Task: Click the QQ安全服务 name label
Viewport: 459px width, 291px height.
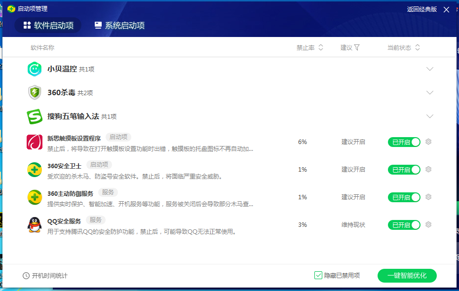Action: (x=64, y=221)
